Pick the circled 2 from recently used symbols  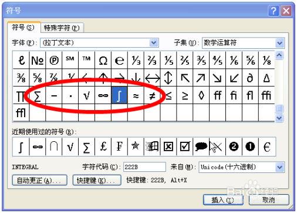click(234, 147)
